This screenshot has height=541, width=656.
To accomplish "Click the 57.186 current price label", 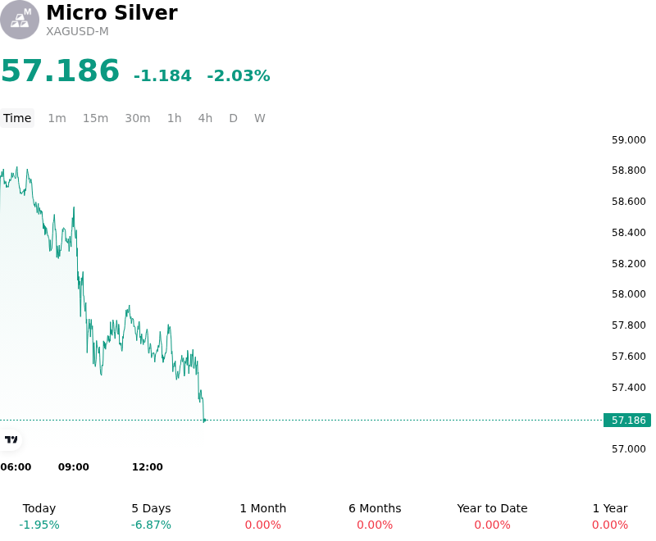I will pyautogui.click(x=627, y=421).
